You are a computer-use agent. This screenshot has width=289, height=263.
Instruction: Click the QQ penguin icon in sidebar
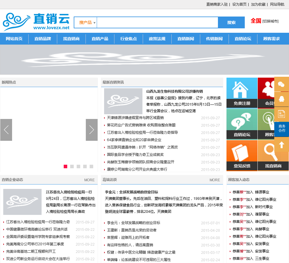(281, 99)
